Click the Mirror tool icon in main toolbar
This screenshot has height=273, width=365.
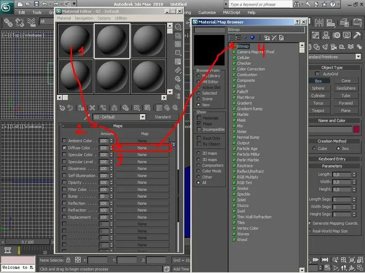point(318,22)
